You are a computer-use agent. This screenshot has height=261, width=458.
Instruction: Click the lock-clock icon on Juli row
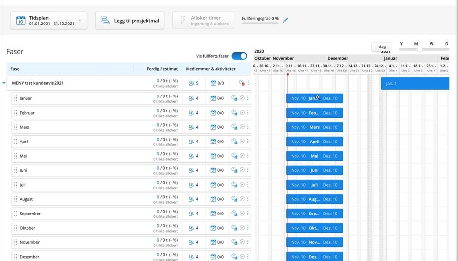pos(234,185)
